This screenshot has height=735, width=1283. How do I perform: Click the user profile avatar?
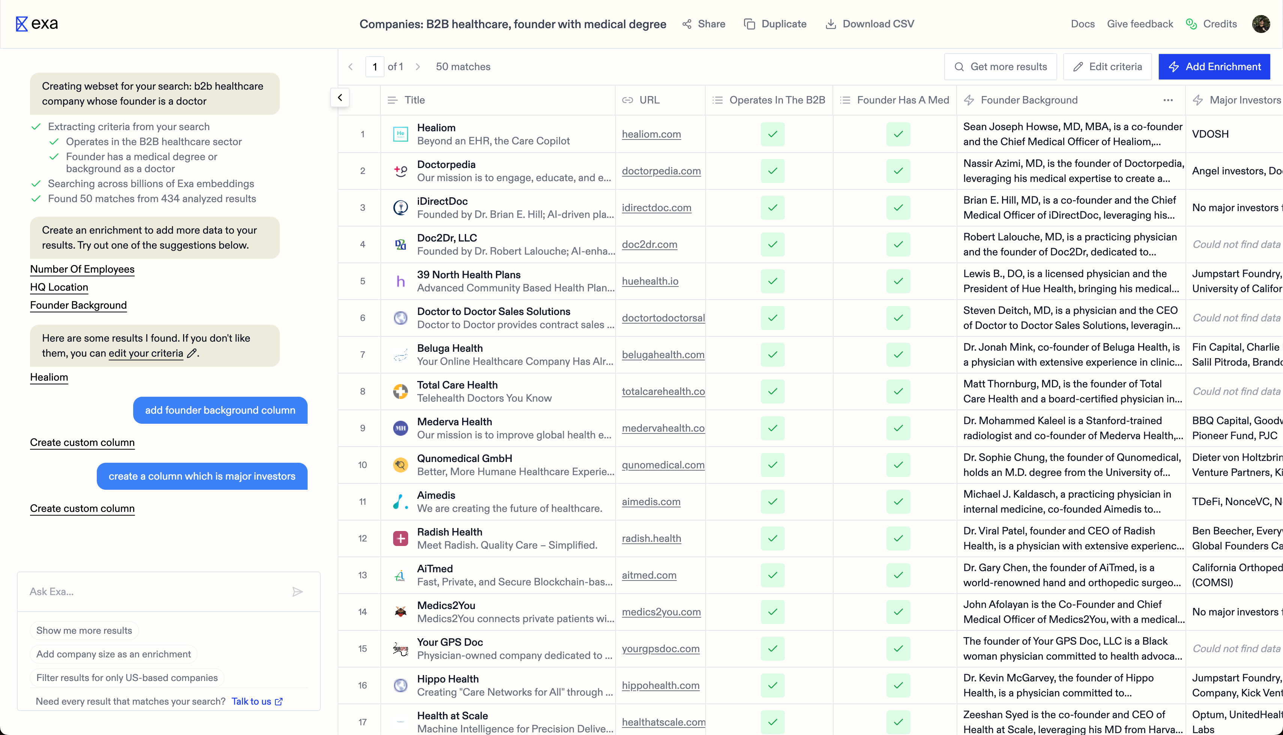point(1261,24)
